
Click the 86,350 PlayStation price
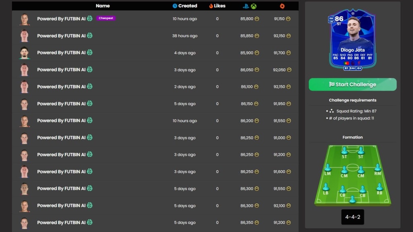(x=247, y=223)
